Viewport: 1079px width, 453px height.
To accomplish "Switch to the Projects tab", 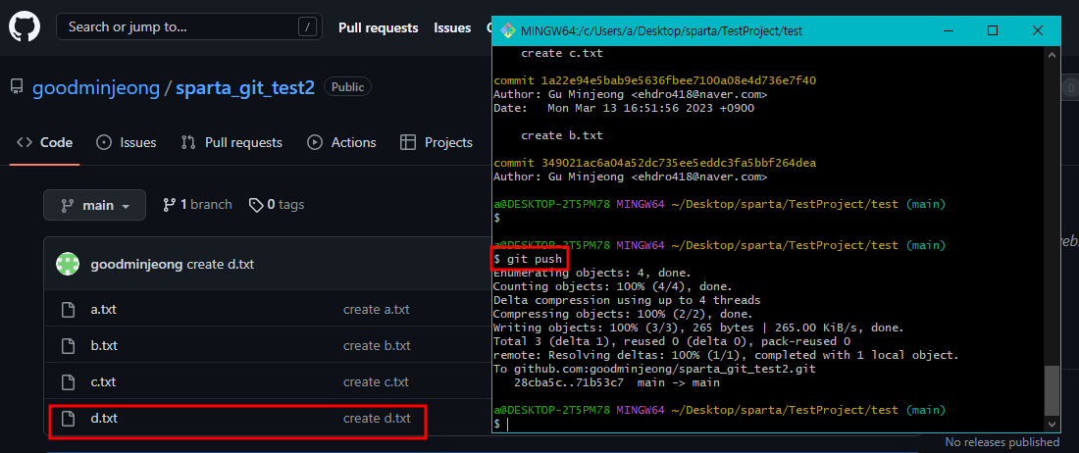I will click(x=437, y=143).
